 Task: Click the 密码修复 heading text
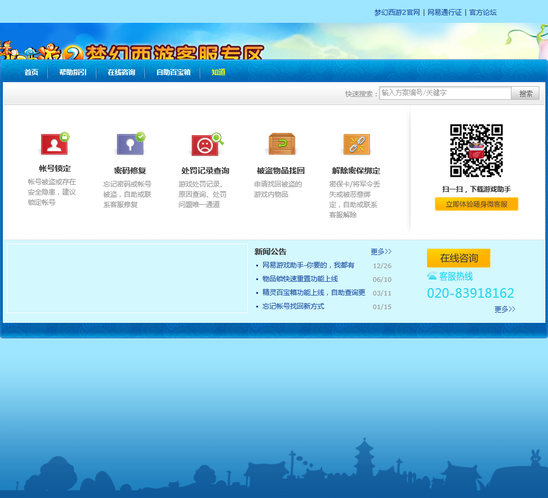[x=130, y=171]
